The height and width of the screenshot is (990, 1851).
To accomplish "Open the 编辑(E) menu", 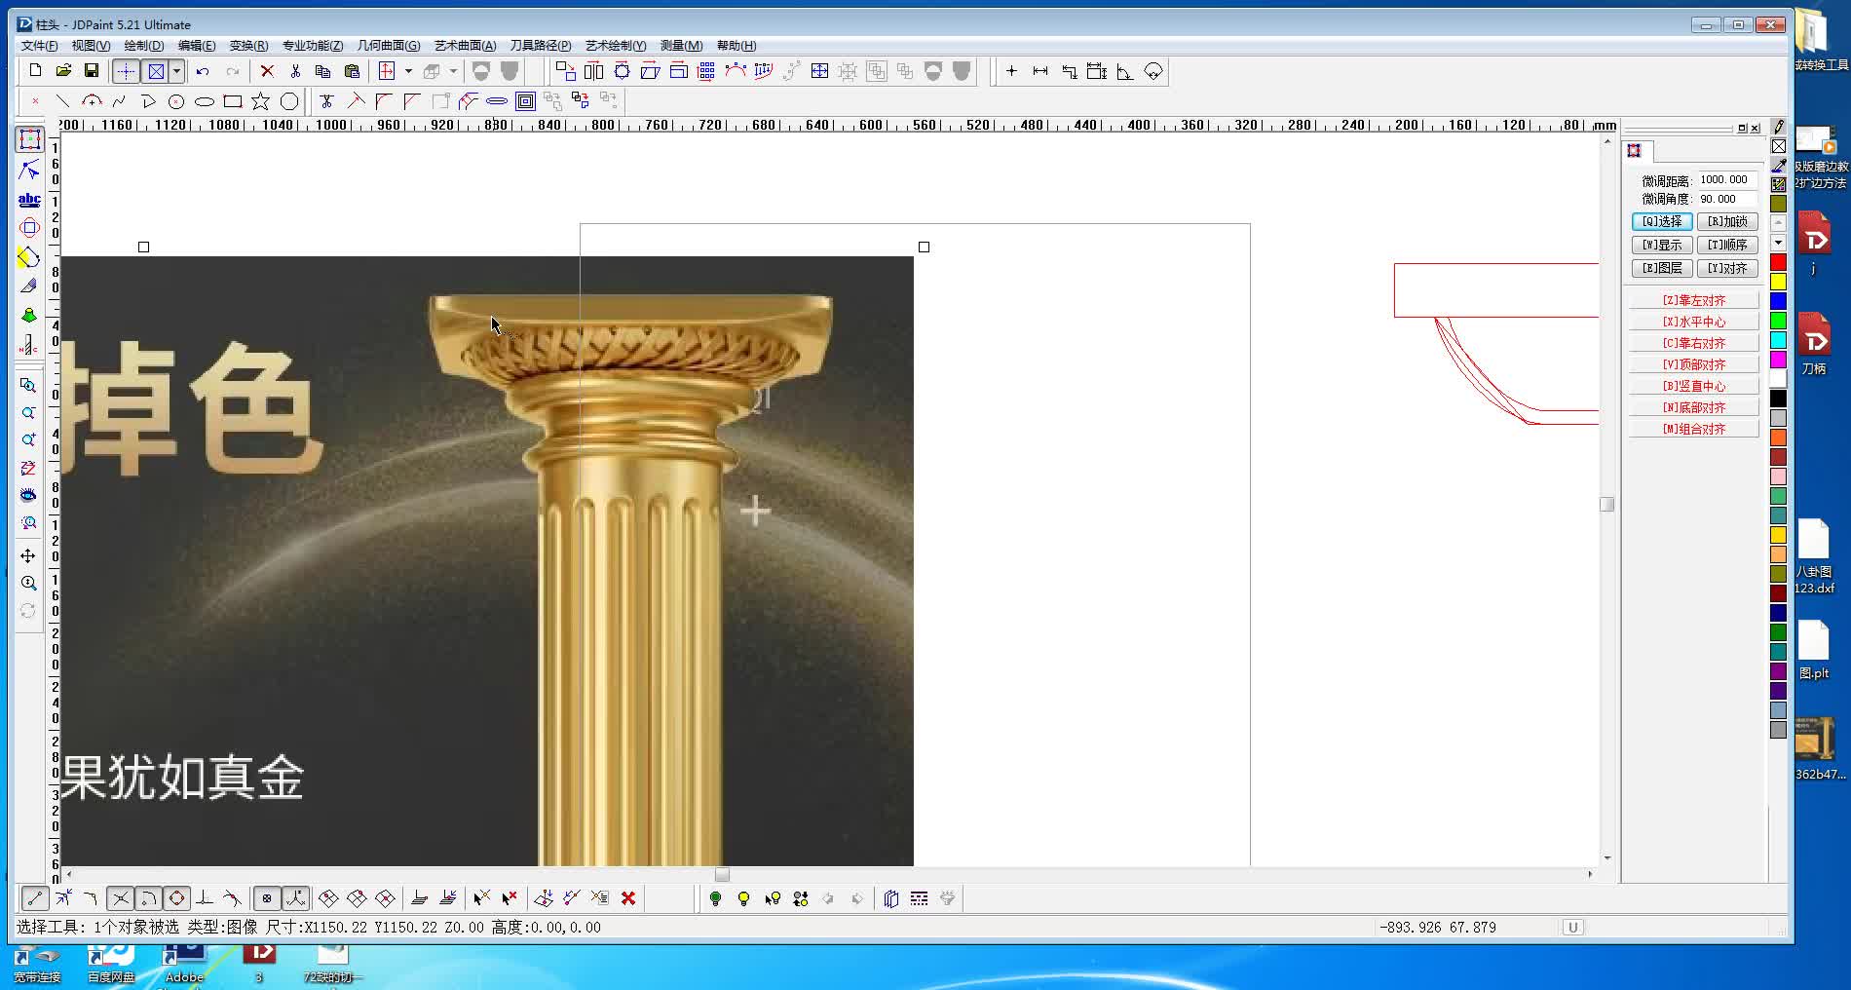I will pos(197,46).
